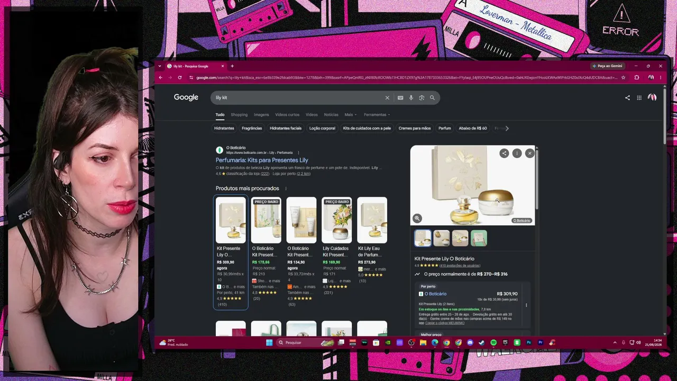Select the second product thumbnail
Screen dimensions: 677x381
[442, 238]
